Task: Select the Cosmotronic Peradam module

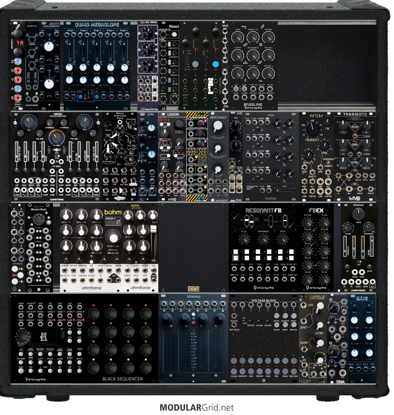Action: point(358,248)
